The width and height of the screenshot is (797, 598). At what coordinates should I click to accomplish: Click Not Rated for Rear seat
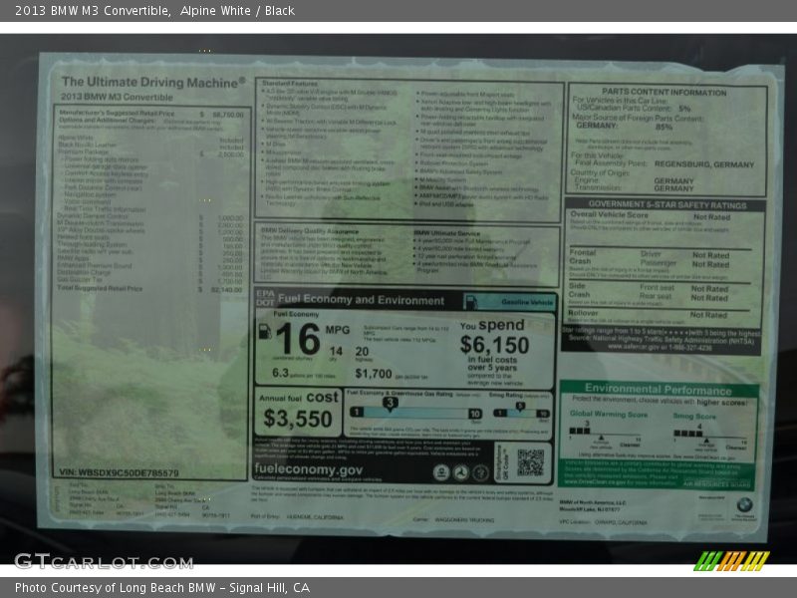(709, 298)
